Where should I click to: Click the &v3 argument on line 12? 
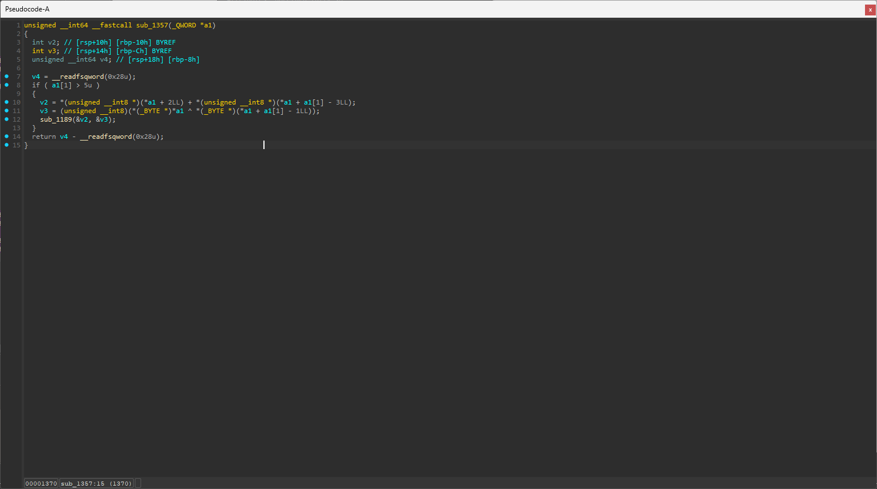[102, 119]
